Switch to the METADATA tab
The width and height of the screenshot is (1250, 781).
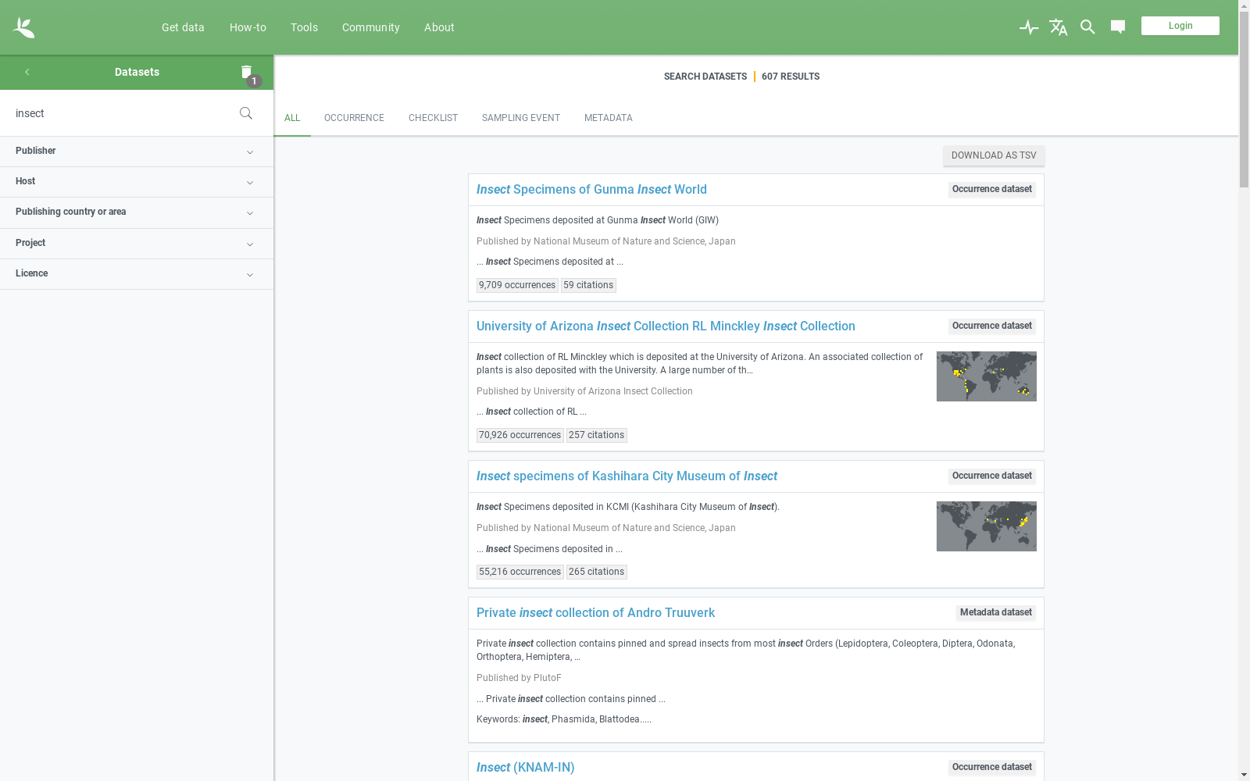coord(608,118)
